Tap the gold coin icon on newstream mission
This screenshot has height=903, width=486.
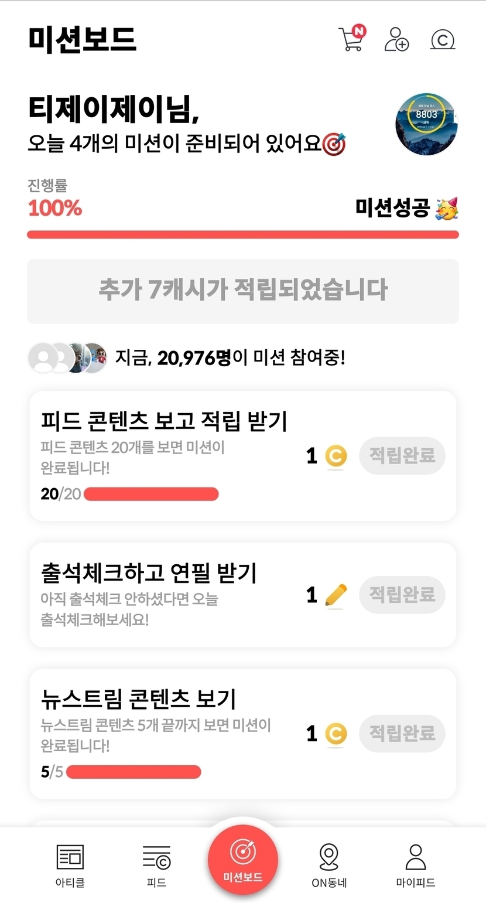(336, 734)
